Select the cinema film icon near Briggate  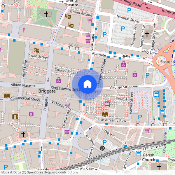point(15,117)
